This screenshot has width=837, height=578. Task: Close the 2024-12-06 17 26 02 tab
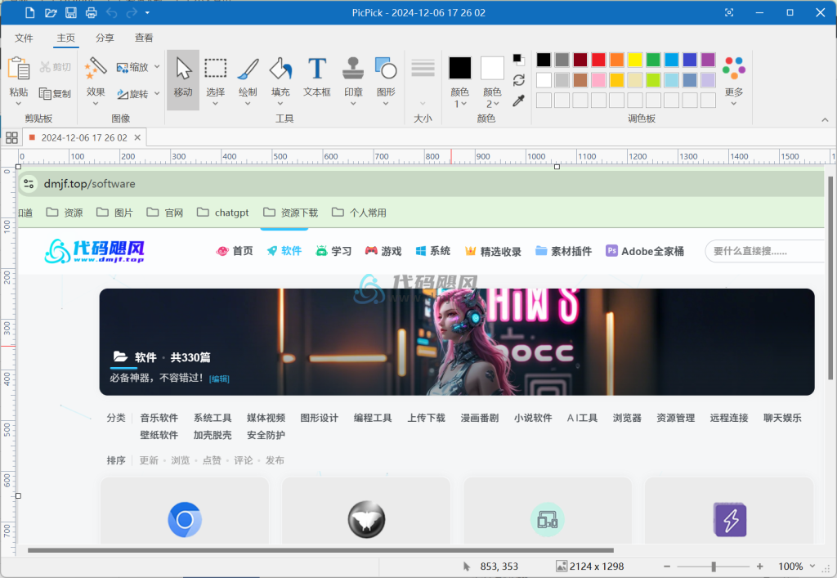(137, 137)
